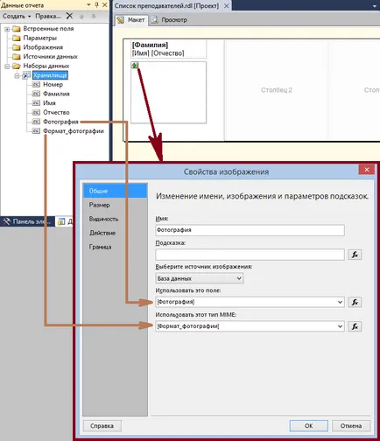Open the [Фотография] field dropdown

tap(250, 302)
